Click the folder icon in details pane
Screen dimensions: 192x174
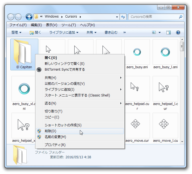pyautogui.click(x=20, y=155)
